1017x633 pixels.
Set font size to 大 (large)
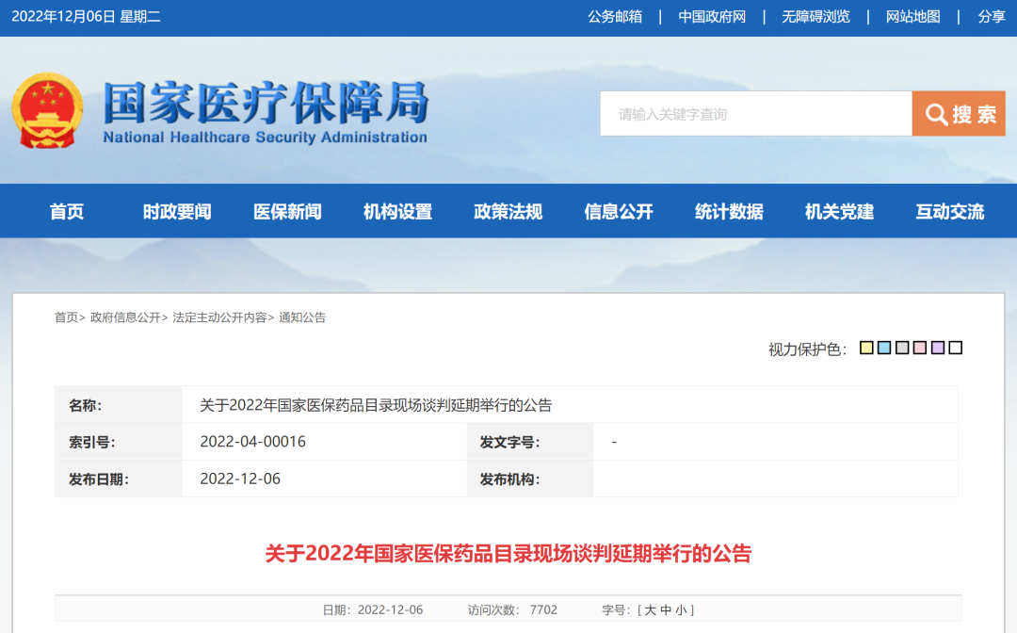click(650, 609)
